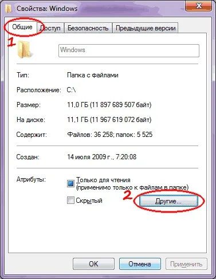Click the Атрибуты label
The height and width of the screenshot is (279, 216).
pyautogui.click(x=31, y=180)
